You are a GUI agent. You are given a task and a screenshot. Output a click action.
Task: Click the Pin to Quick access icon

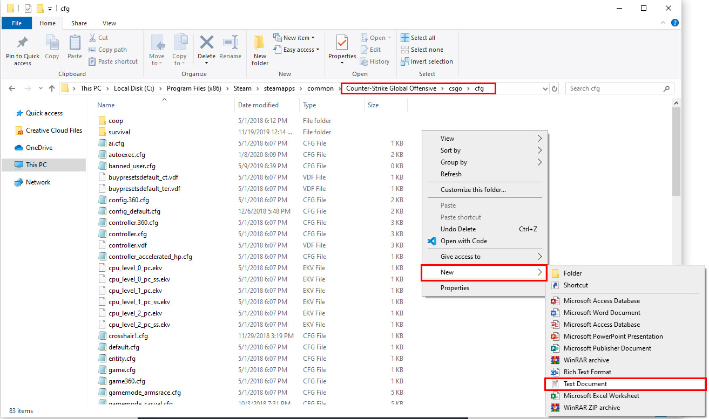22,43
